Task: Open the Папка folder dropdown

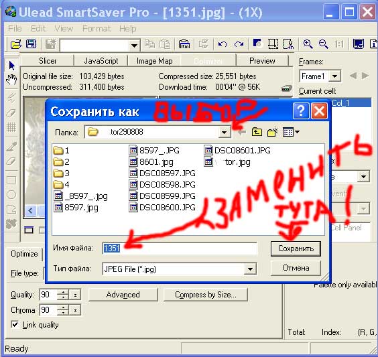Action: pyautogui.click(x=225, y=132)
